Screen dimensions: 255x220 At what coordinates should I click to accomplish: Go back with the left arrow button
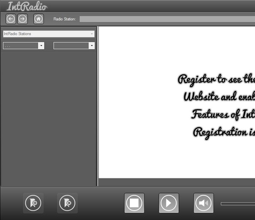pyautogui.click(x=11, y=19)
